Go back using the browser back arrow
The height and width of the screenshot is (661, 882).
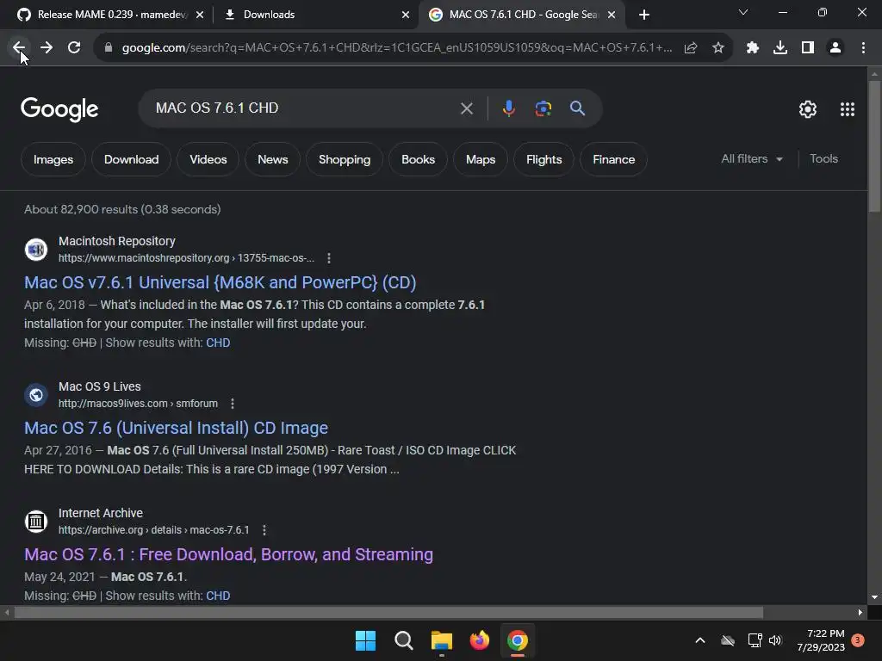coord(19,48)
